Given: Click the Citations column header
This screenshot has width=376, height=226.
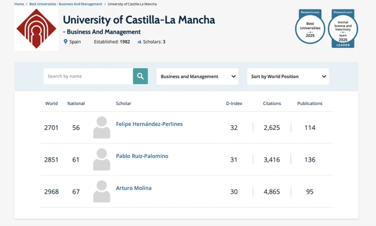Looking at the screenshot, I should [271, 103].
